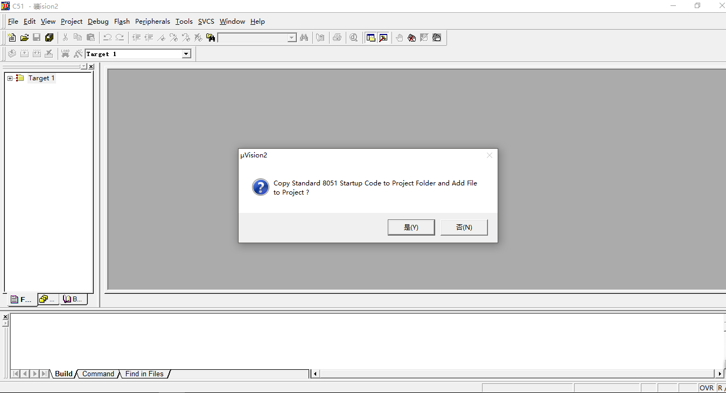Open the View menu
726x393 pixels.
tap(48, 22)
